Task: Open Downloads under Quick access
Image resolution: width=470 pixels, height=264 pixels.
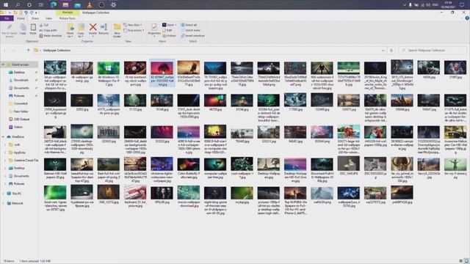Action: (x=21, y=80)
